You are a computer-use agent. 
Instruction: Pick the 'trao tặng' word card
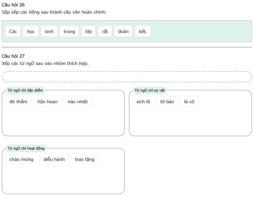pos(85,159)
